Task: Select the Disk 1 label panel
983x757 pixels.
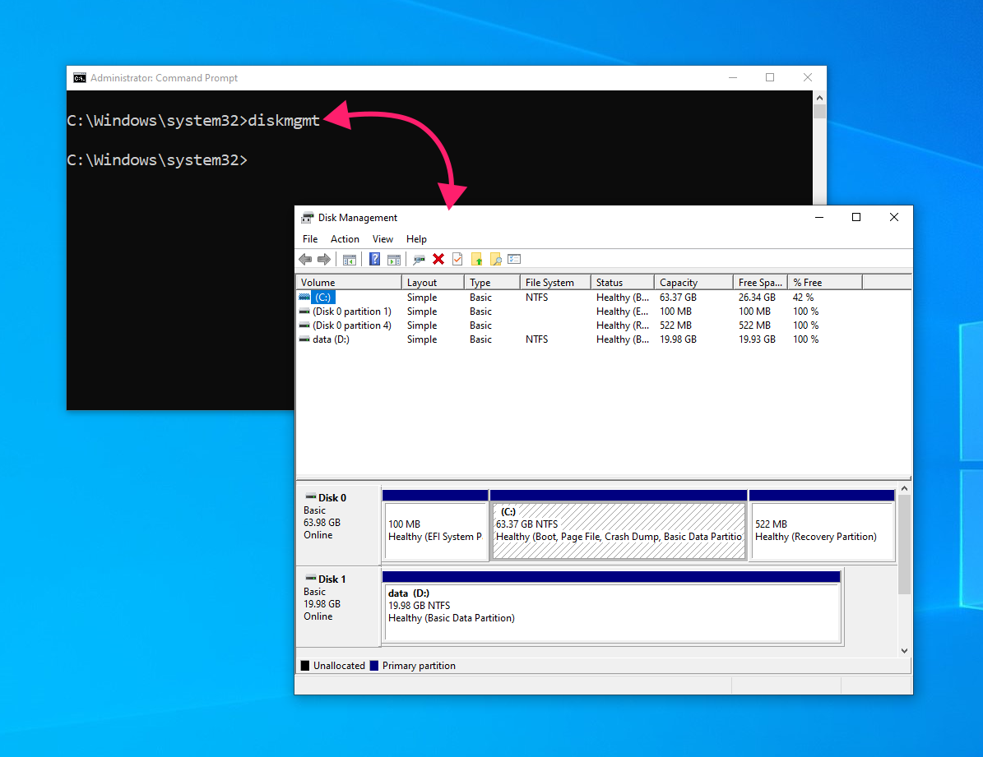Action: pyautogui.click(x=339, y=606)
